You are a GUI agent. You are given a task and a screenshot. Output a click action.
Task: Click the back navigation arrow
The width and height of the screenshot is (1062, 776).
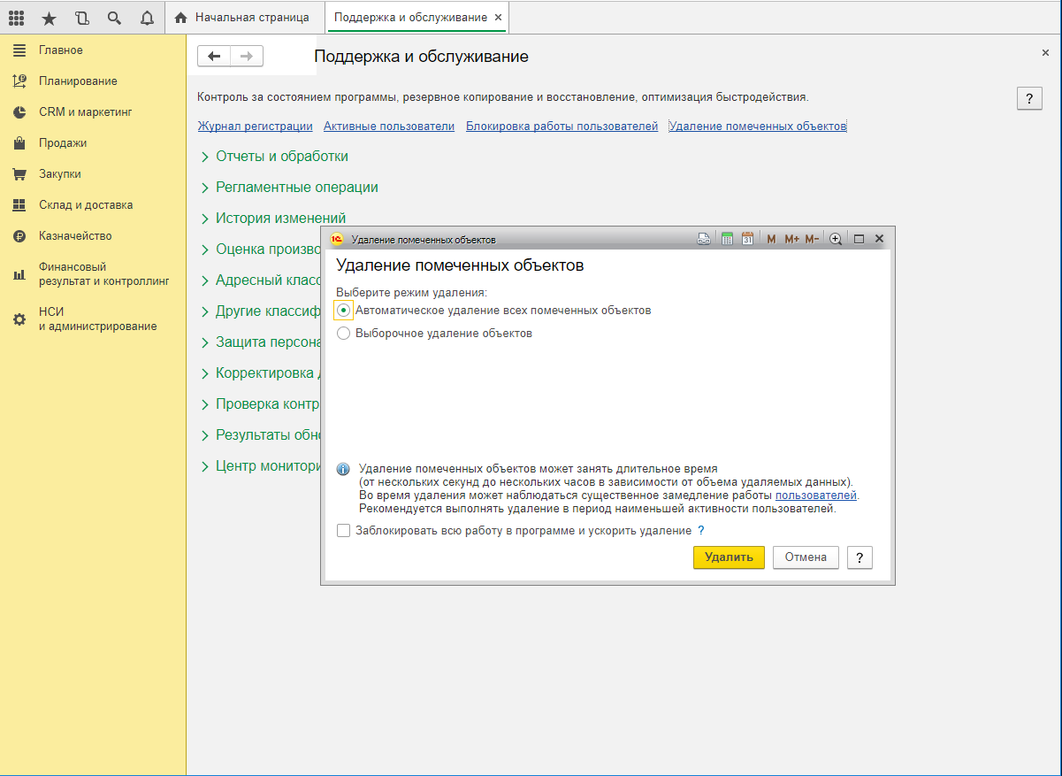point(214,57)
